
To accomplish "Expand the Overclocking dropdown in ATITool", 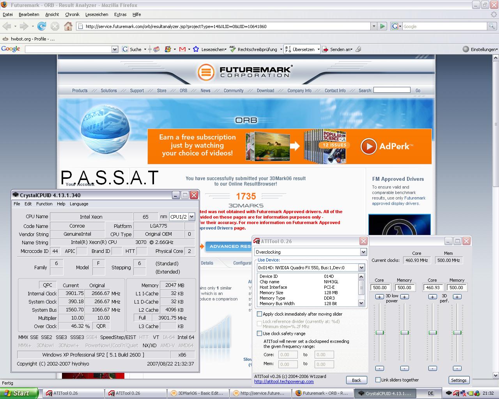I will [363, 252].
